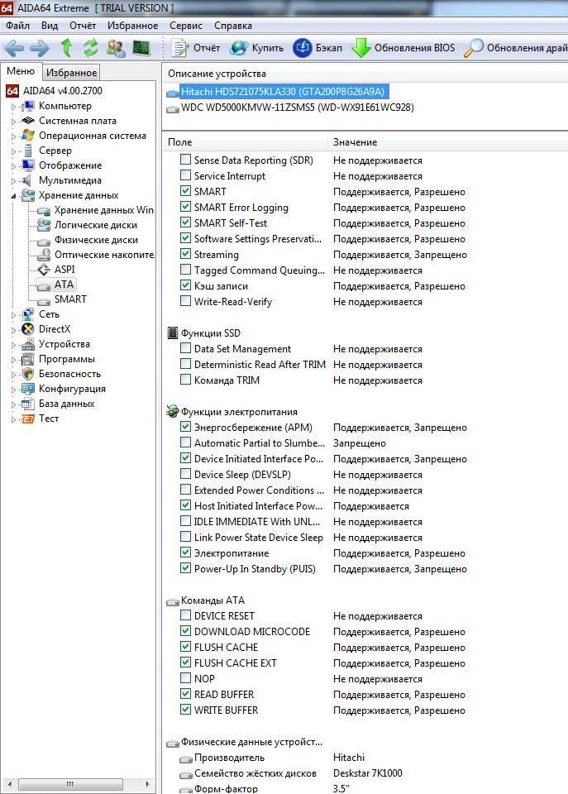The image size is (568, 794).
Task: Click the Поле column header
Action: point(246,142)
